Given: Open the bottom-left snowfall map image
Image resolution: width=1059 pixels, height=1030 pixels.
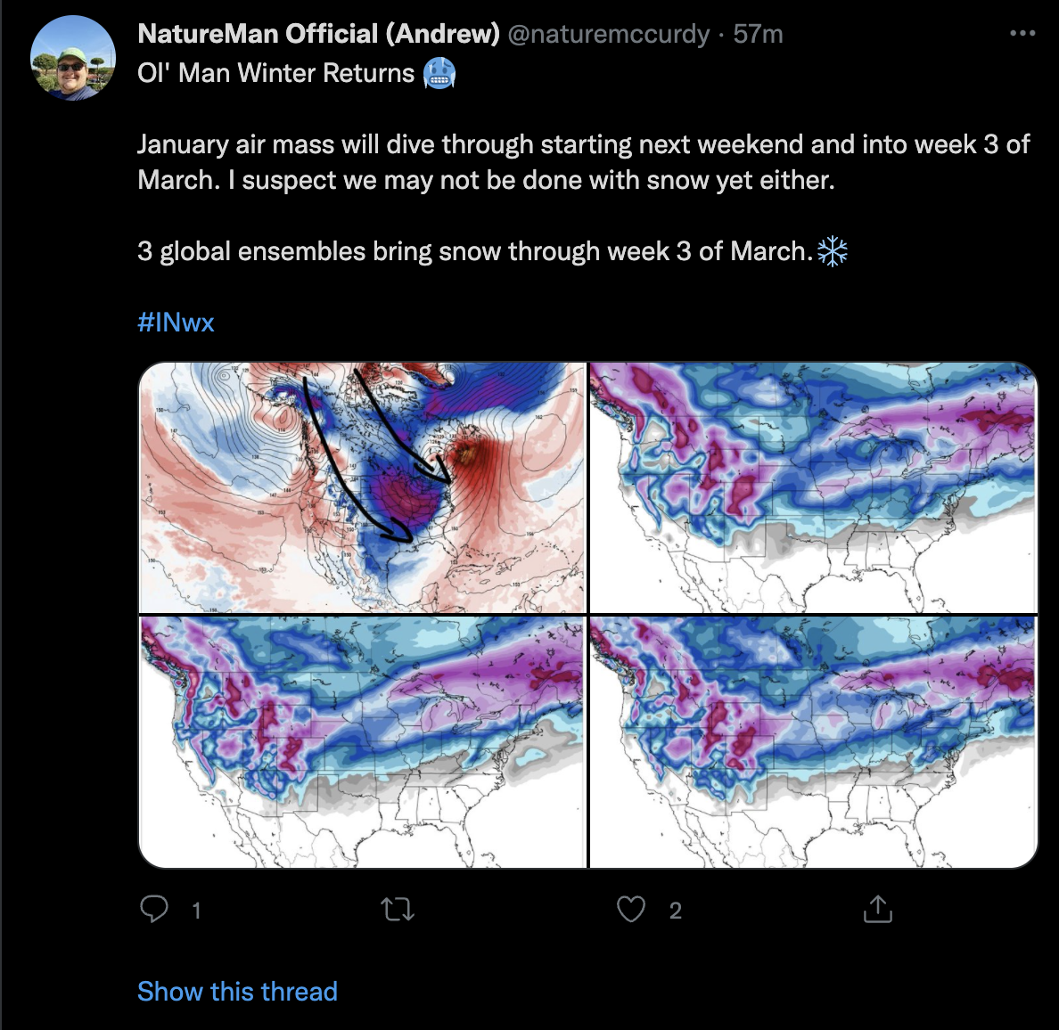Looking at the screenshot, I should click(362, 742).
